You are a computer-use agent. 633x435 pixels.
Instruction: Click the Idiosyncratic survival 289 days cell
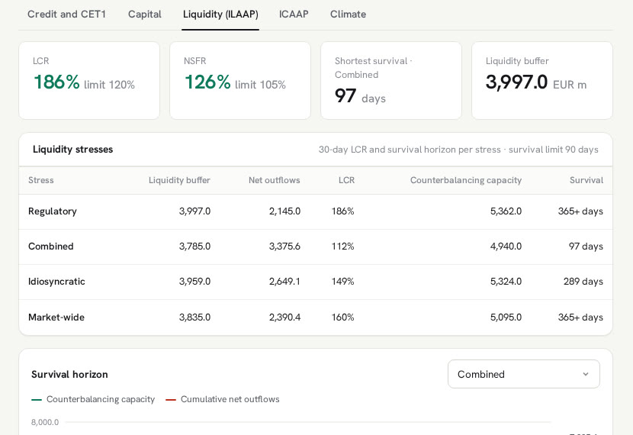click(583, 282)
